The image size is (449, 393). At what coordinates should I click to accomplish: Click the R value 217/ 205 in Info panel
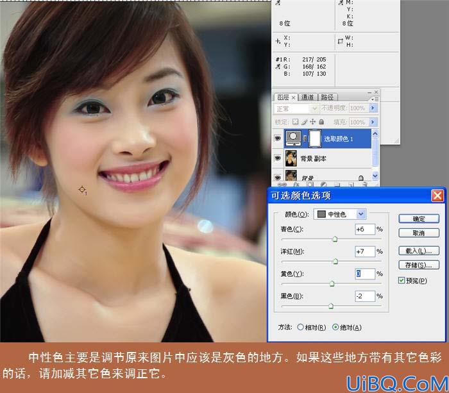[x=314, y=59]
